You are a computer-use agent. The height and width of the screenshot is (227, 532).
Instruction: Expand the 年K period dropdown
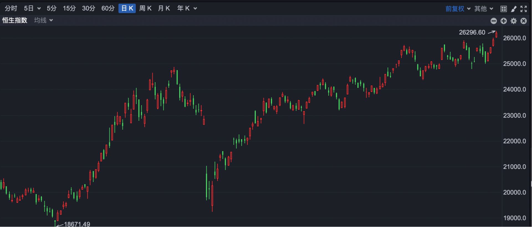tap(187, 9)
